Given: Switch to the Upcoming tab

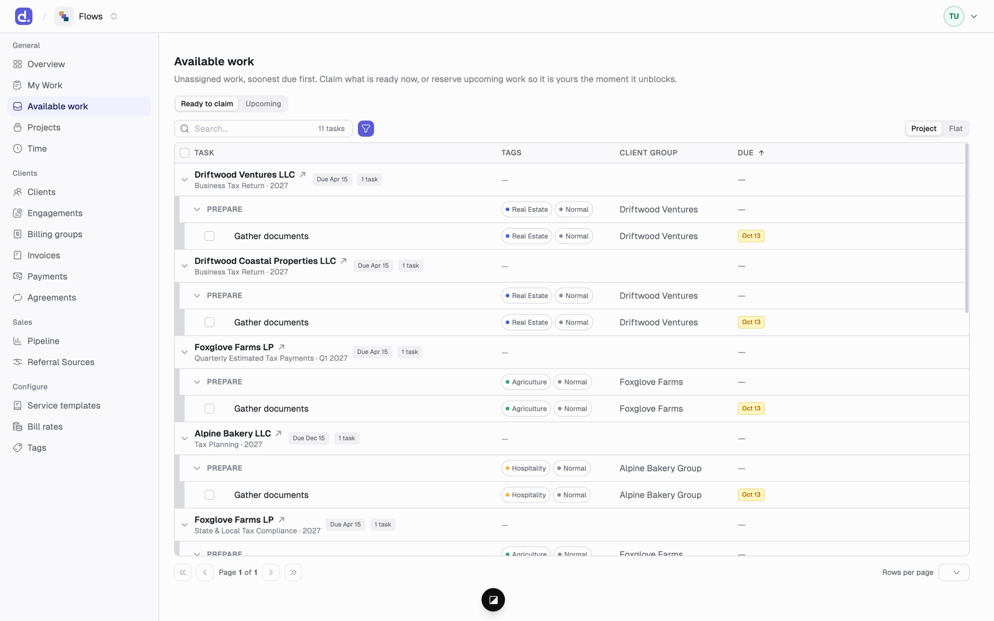Looking at the screenshot, I should [x=263, y=104].
